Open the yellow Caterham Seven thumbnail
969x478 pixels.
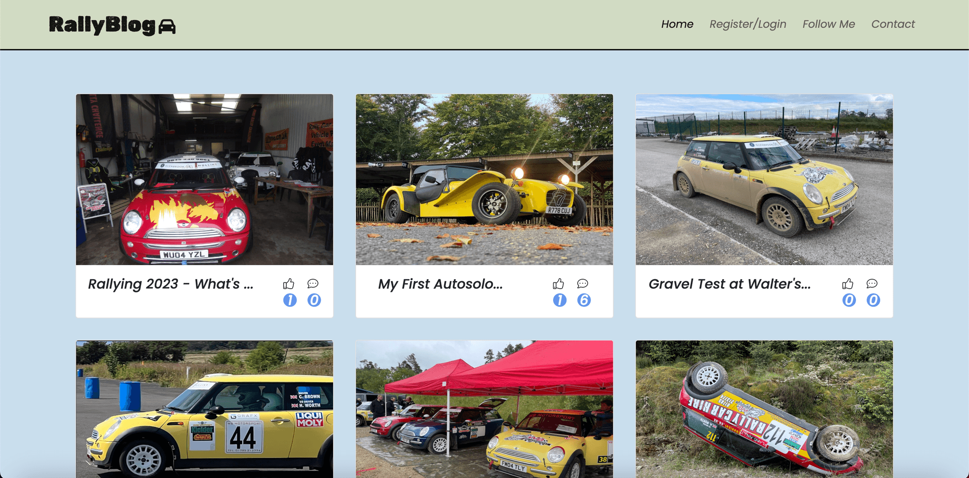pos(484,179)
